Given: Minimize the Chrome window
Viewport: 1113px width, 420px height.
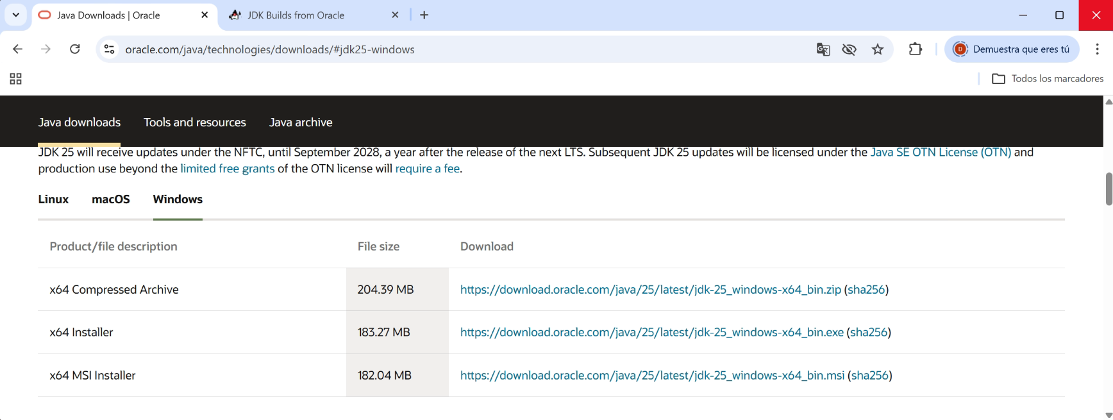Looking at the screenshot, I should (1023, 15).
